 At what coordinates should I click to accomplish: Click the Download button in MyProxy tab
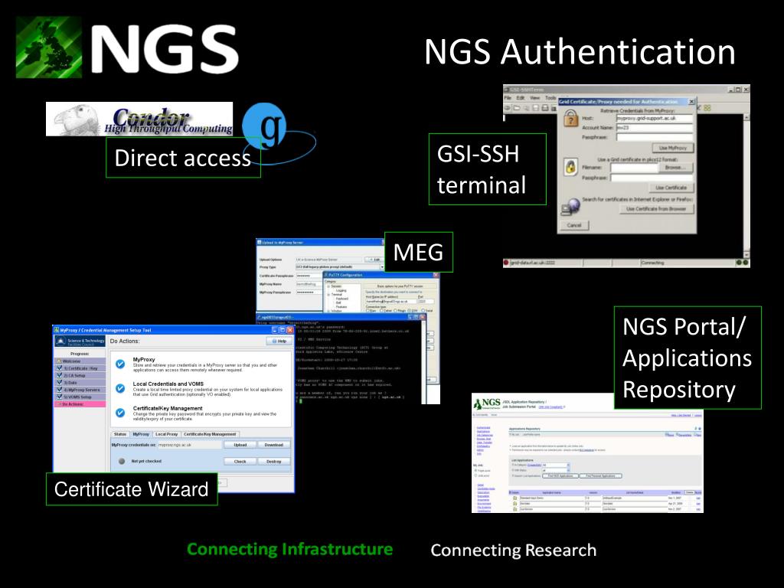click(273, 445)
